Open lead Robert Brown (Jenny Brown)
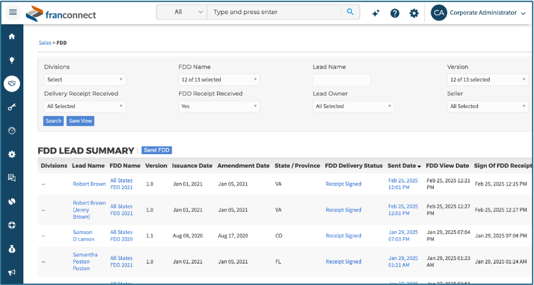Viewport: 534px width, 285px height. [89, 210]
